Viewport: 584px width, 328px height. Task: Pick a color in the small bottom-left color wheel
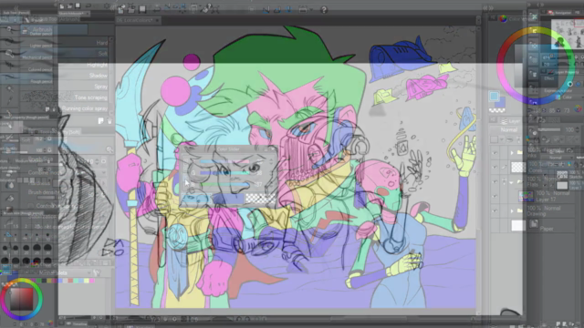click(22, 299)
